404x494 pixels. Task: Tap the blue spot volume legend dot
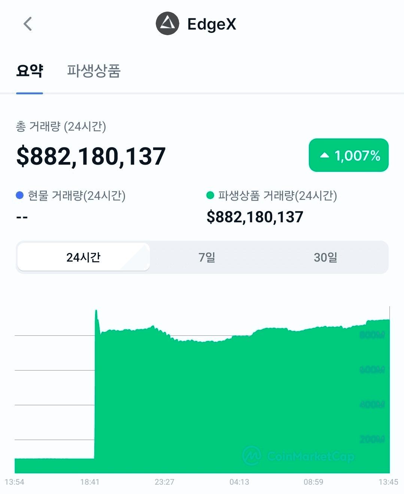click(20, 195)
